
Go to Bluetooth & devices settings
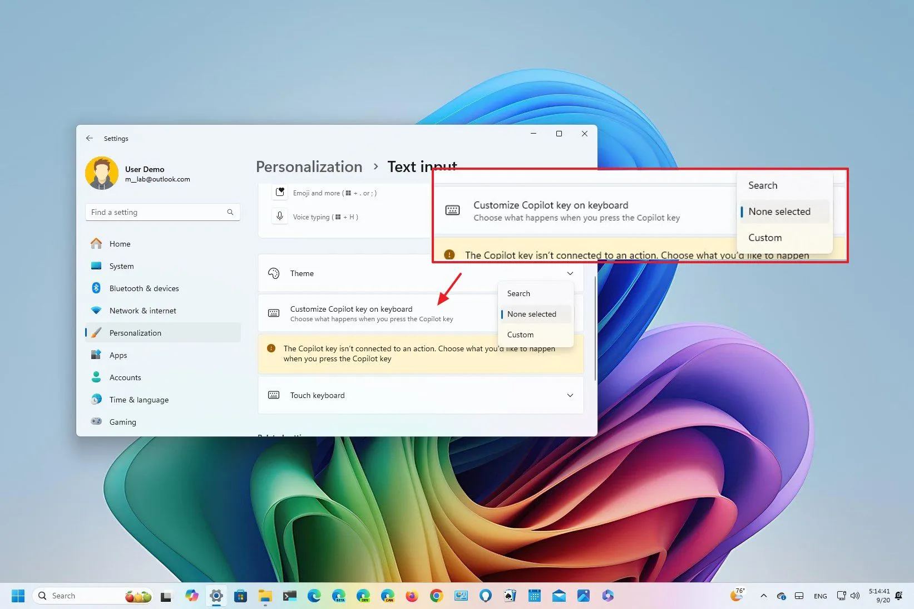[x=163, y=288]
